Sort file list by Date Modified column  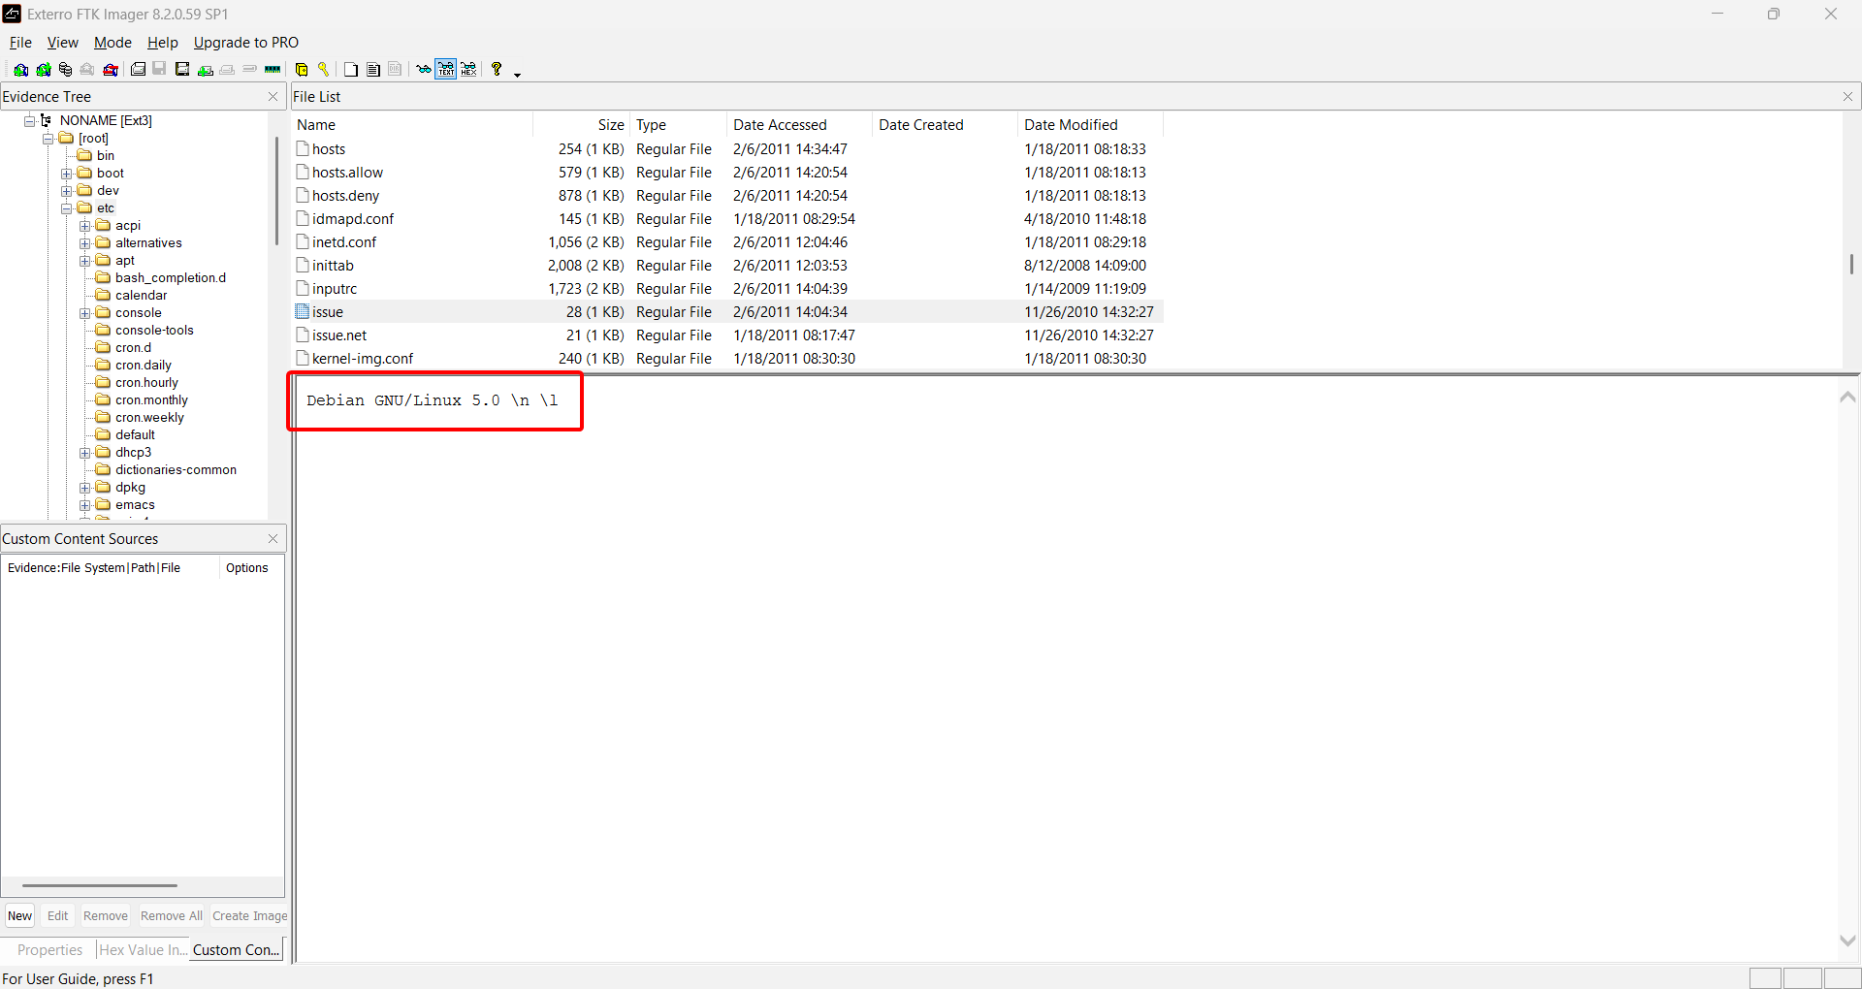click(x=1090, y=125)
